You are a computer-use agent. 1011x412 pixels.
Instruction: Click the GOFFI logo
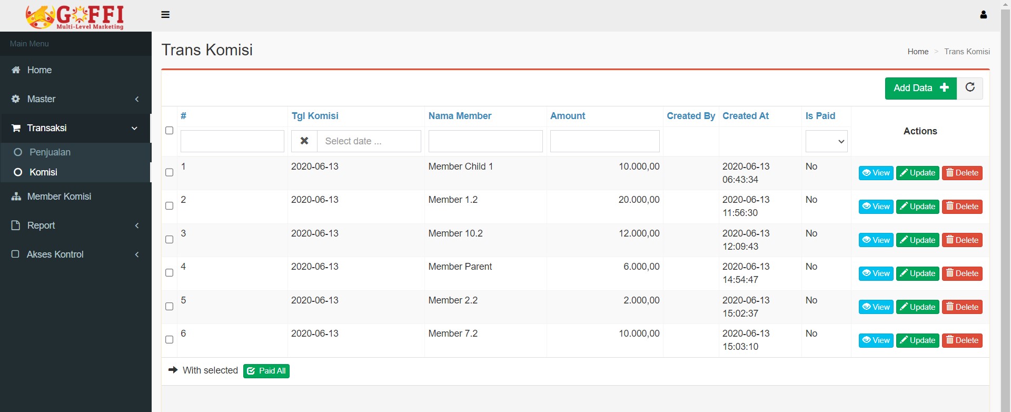point(75,17)
